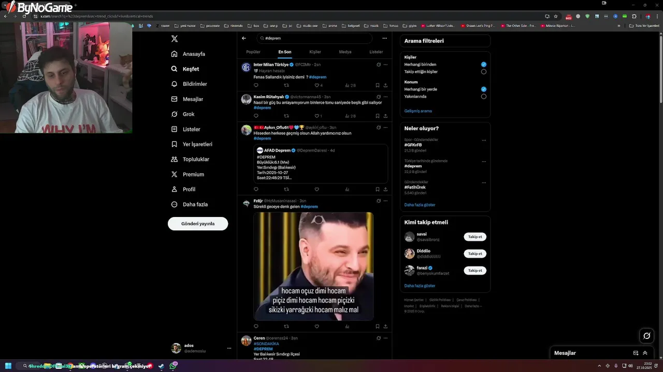Open Profil in the sidebar
Screen dimensions: 663x372
point(183,189)
